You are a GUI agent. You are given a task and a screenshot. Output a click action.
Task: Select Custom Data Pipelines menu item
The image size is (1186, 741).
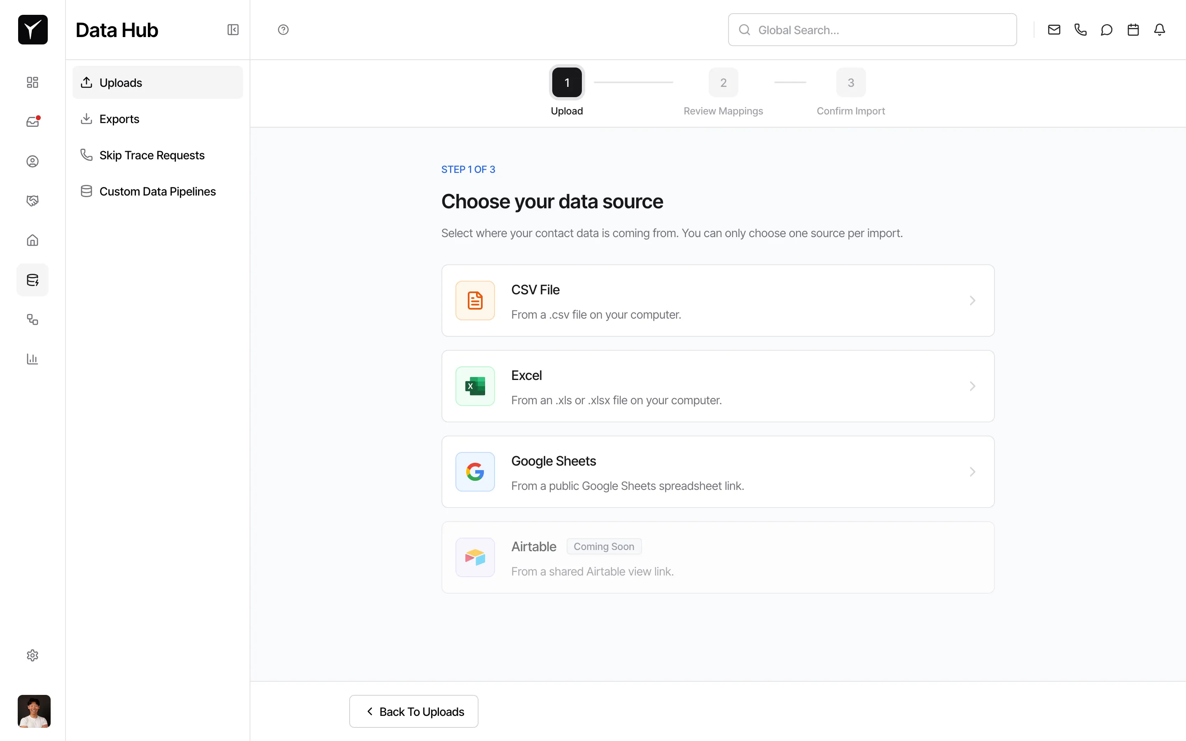157,191
